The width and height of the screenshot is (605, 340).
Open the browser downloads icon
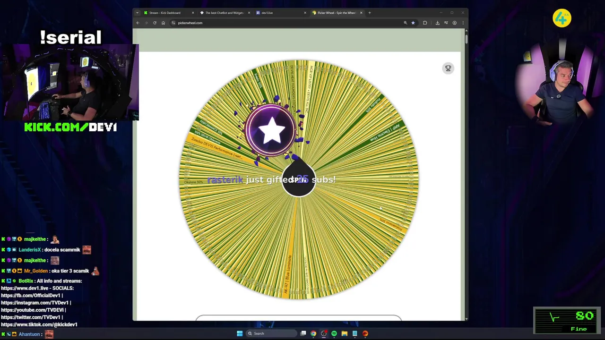[x=438, y=23]
